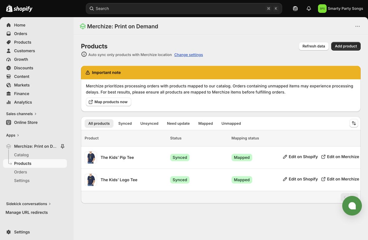The height and width of the screenshot is (240, 368).
Task: Click the Orders inbox icon
Action: point(9,34)
